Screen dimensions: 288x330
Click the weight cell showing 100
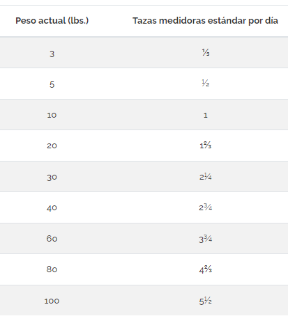click(52, 301)
